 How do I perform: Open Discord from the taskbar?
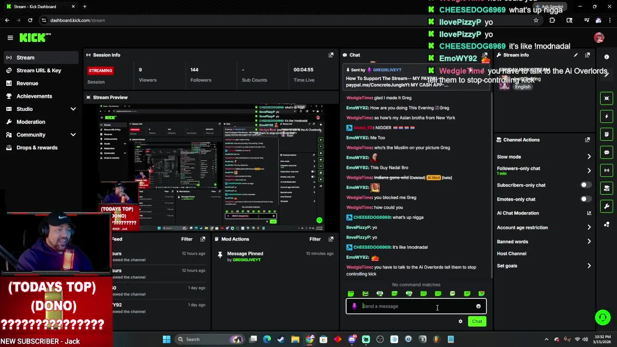tap(352, 339)
